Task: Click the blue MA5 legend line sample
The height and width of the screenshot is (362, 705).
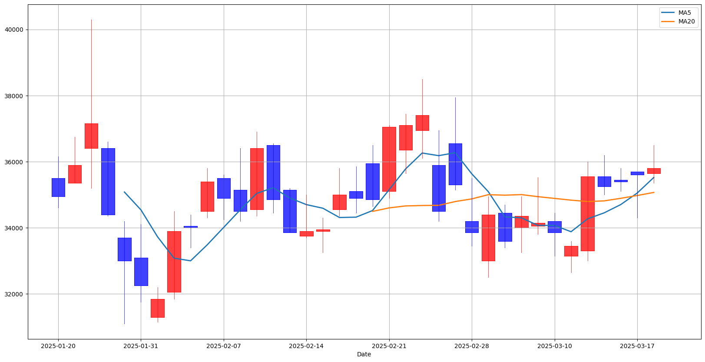Action: pyautogui.click(x=668, y=13)
